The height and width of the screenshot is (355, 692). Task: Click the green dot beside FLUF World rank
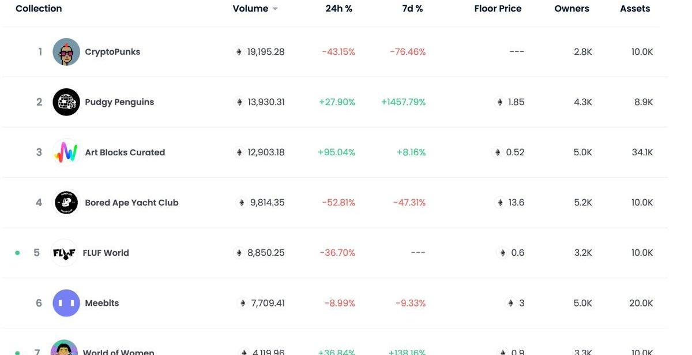coord(17,253)
